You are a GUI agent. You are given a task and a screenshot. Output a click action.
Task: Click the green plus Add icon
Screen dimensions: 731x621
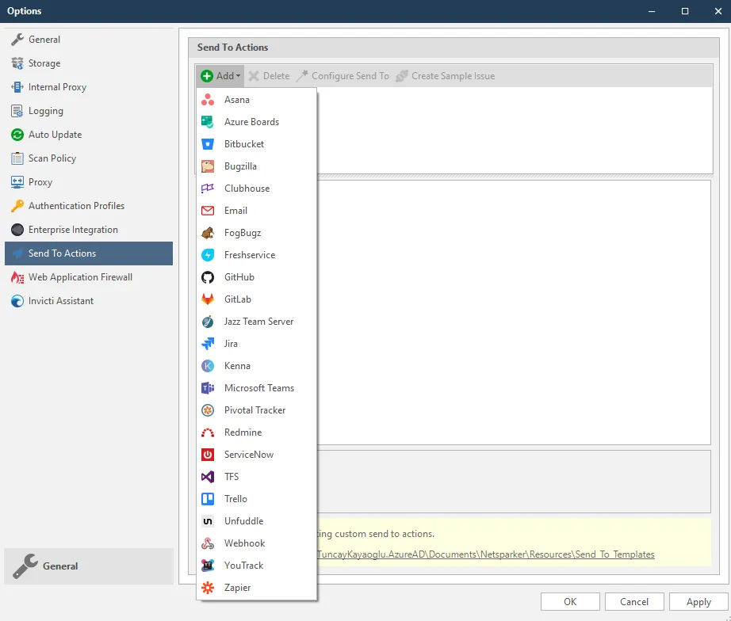[x=207, y=76]
